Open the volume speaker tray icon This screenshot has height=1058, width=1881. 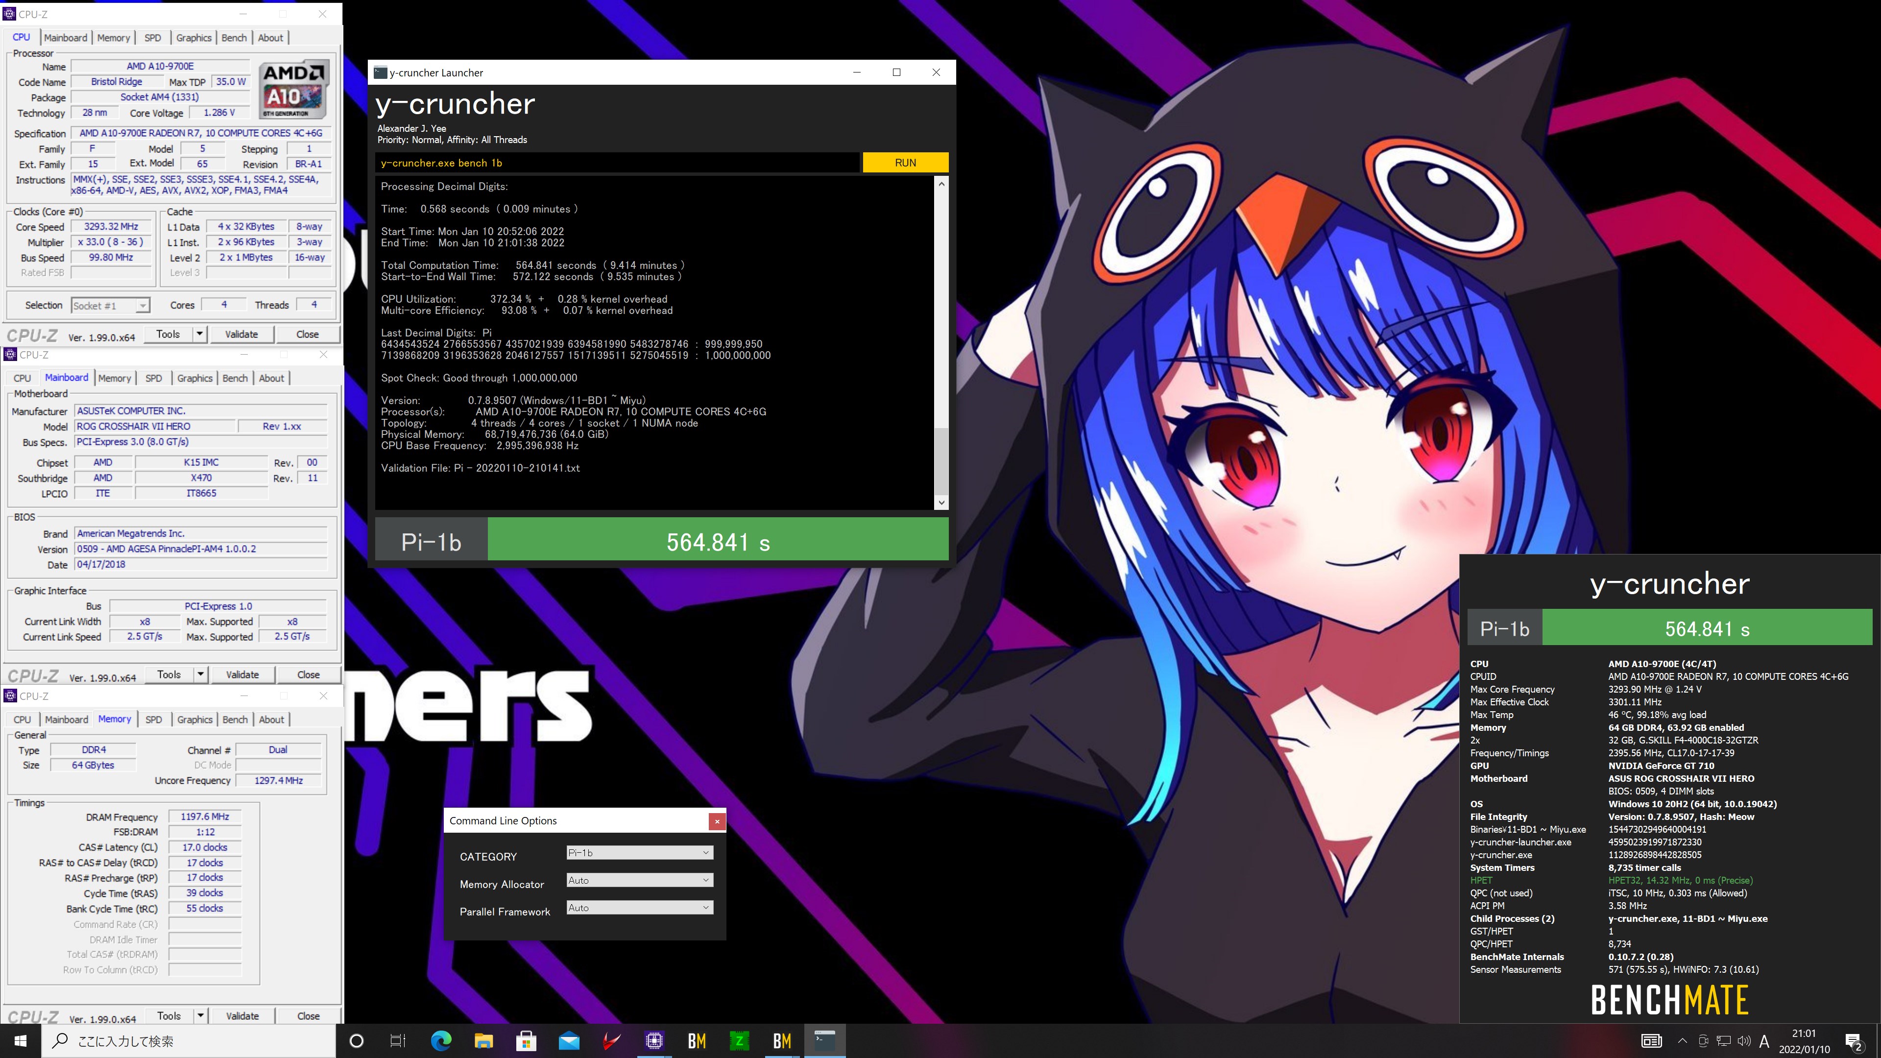point(1744,1041)
